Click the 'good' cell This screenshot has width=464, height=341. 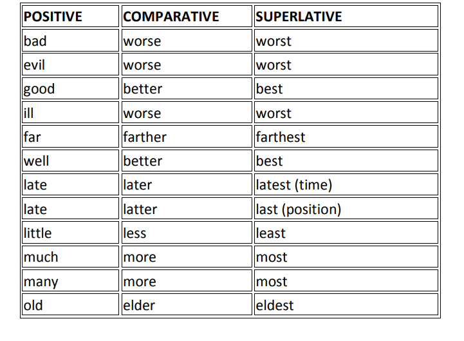point(39,89)
